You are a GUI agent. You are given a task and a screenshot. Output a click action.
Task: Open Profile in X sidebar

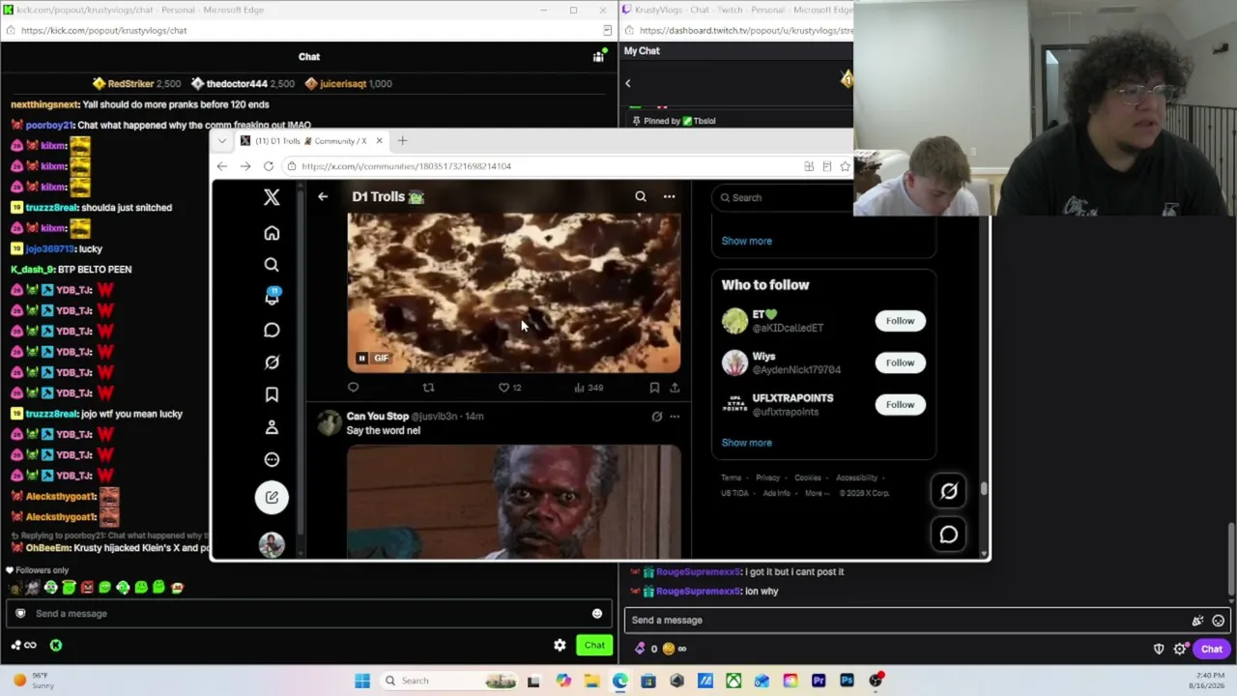coord(272,427)
